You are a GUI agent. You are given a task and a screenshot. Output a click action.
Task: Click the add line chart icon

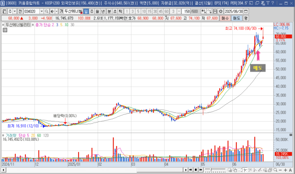click(x=209, y=12)
